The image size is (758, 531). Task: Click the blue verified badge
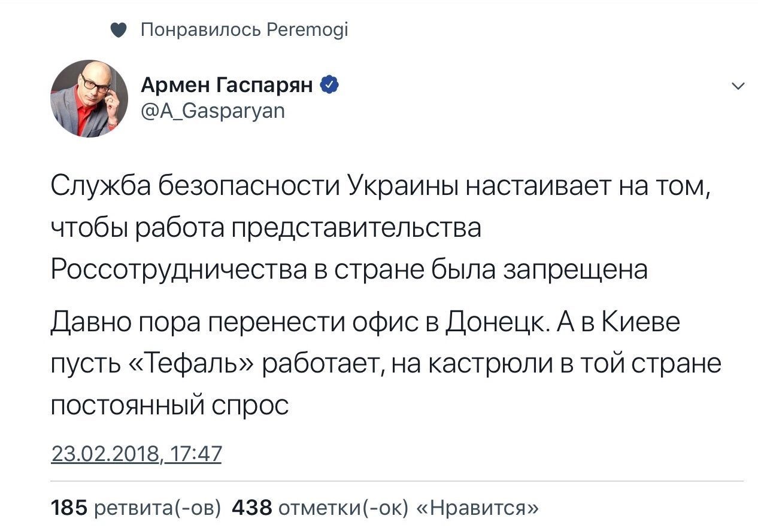330,86
